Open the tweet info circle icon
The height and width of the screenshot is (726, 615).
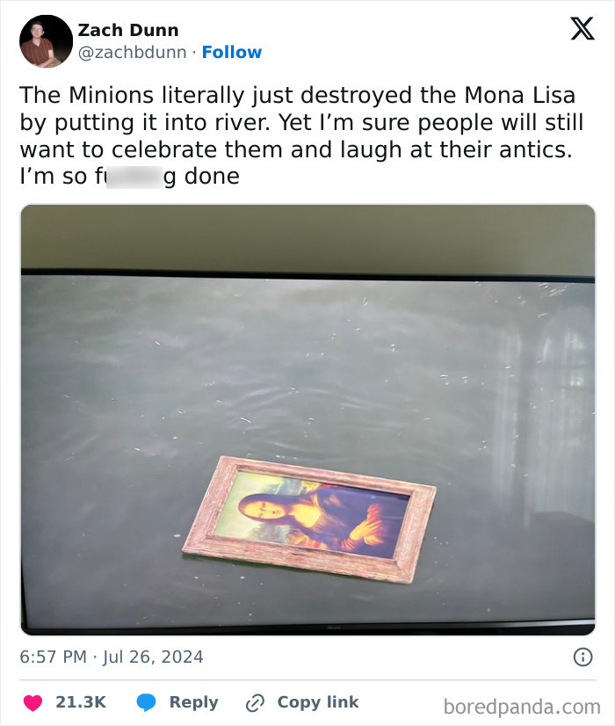[x=582, y=657]
